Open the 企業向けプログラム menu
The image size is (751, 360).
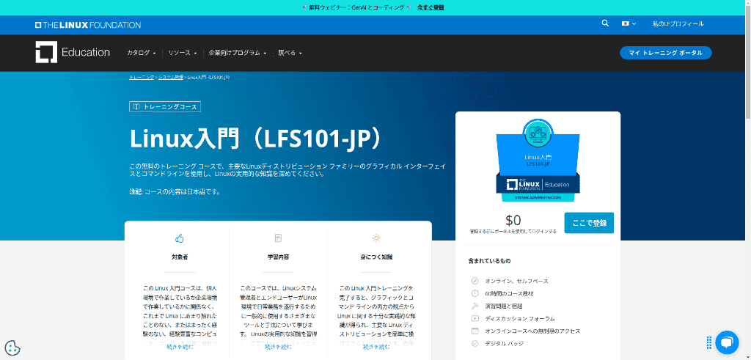click(237, 53)
